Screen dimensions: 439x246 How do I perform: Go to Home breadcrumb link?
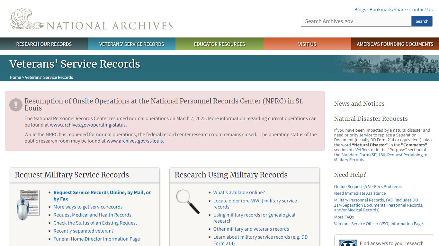pyautogui.click(x=15, y=77)
